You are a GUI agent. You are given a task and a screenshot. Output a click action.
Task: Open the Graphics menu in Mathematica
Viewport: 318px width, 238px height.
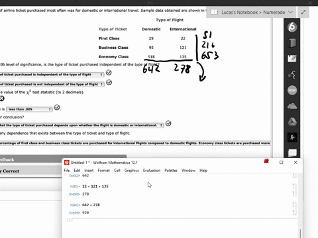132,171
